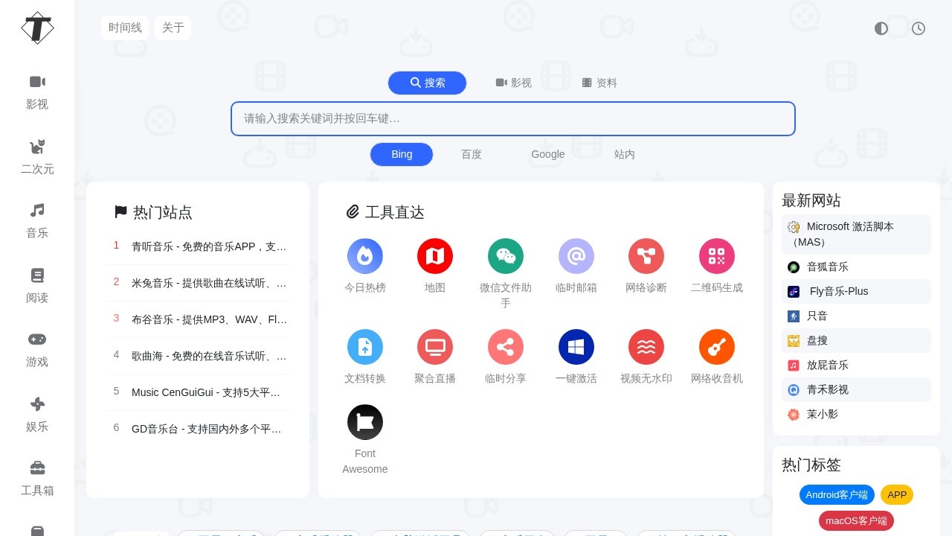952x536 pixels.
Task: Open the 今日热榜 flame icon
Action: (x=364, y=256)
